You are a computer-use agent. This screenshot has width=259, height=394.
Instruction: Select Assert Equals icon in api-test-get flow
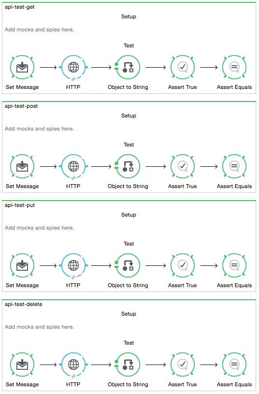coord(234,67)
